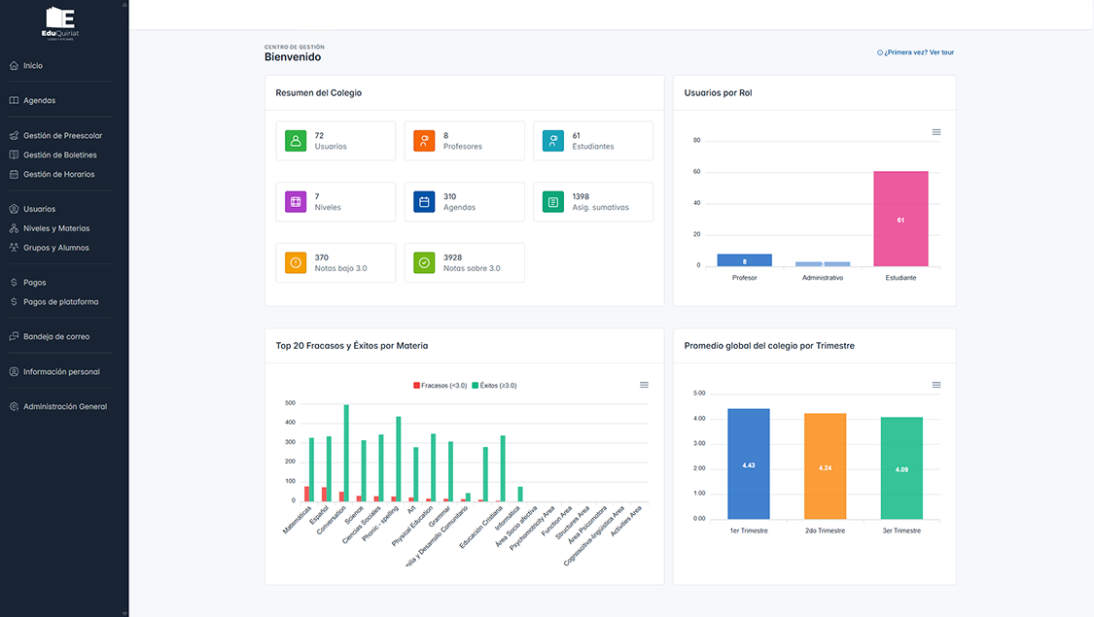The height and width of the screenshot is (617, 1094).
Task: Open the Fracasos y Éxitos chart menu
Action: click(x=644, y=385)
